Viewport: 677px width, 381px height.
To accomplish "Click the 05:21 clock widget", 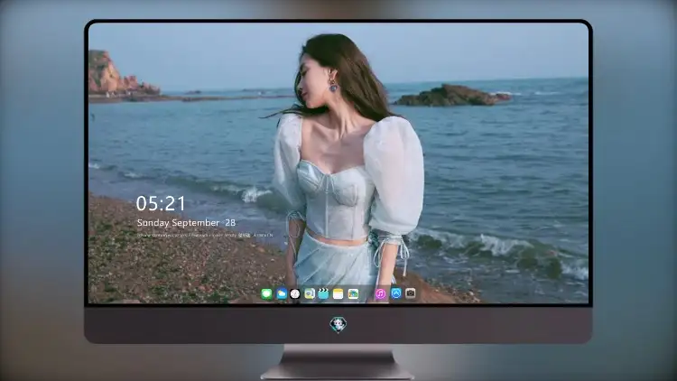I will coord(161,203).
